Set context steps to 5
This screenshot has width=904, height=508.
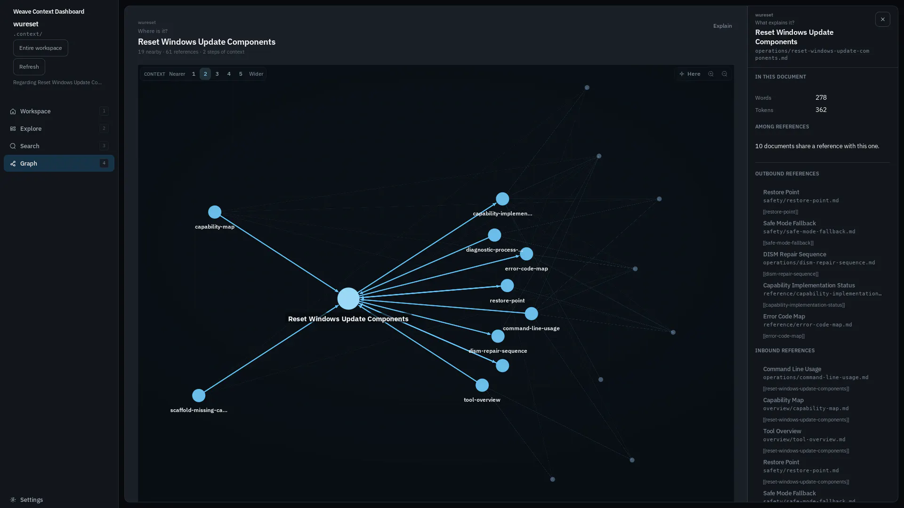241,74
